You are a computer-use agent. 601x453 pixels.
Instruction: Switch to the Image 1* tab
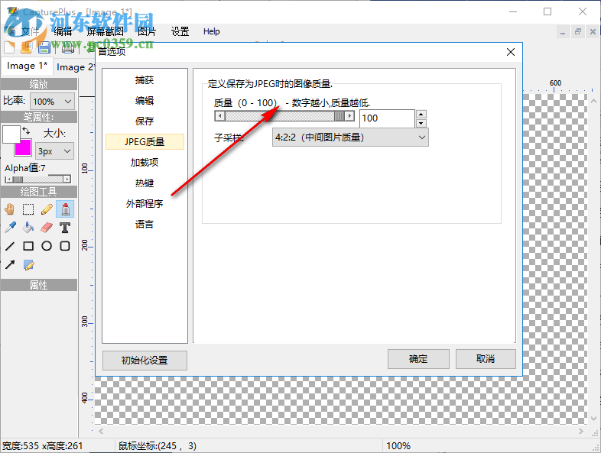pos(27,66)
